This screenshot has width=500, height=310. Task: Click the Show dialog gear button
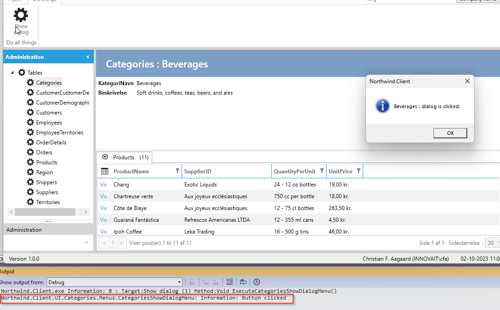[21, 21]
